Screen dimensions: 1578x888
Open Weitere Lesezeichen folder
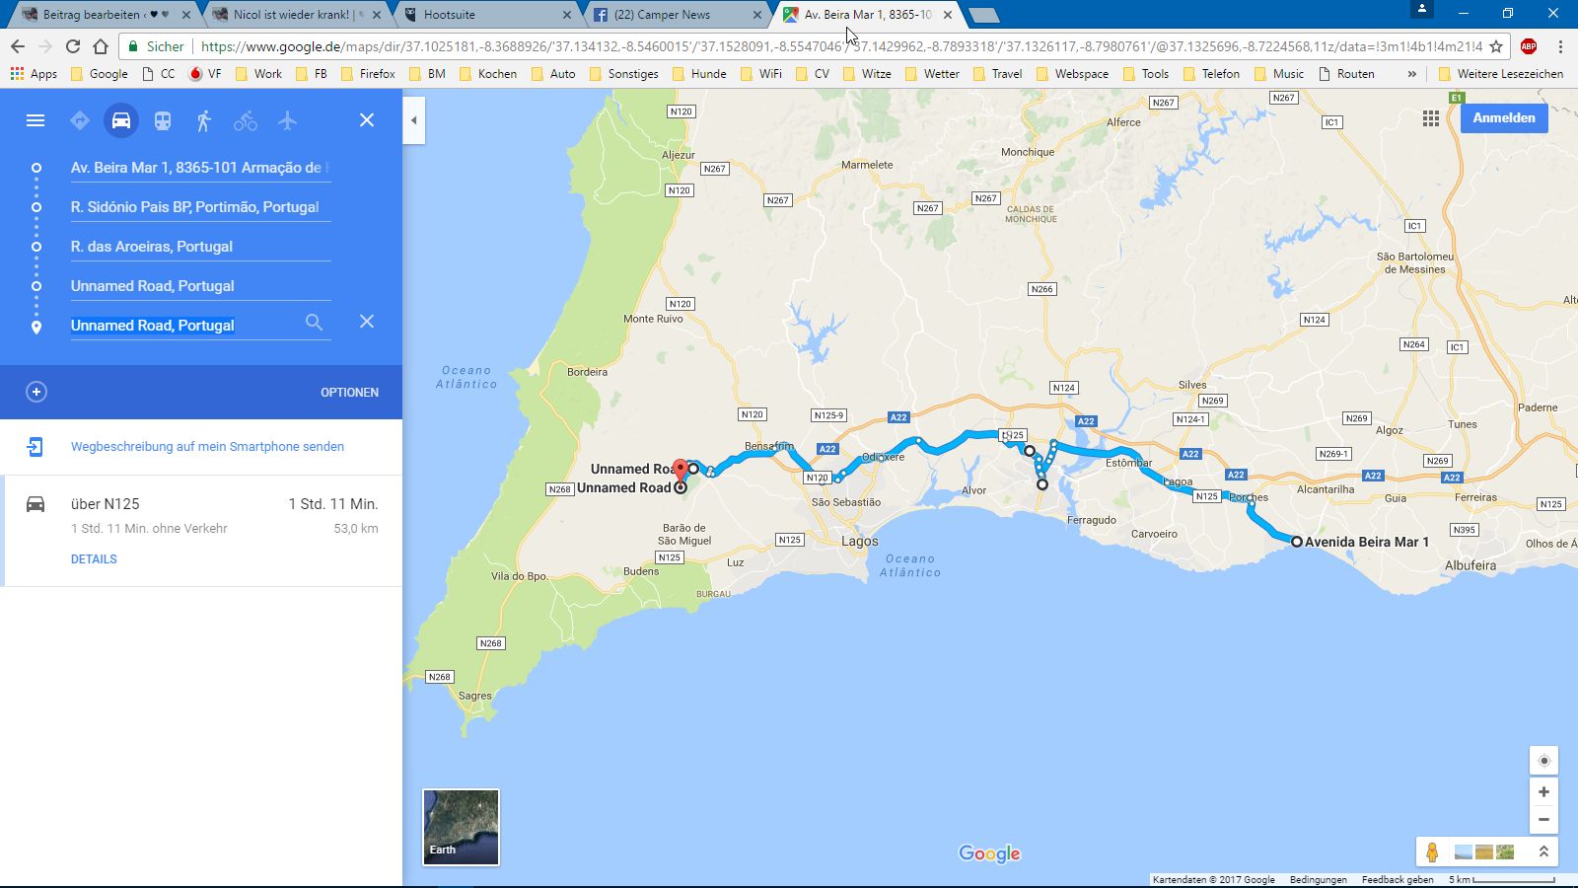pos(1501,74)
